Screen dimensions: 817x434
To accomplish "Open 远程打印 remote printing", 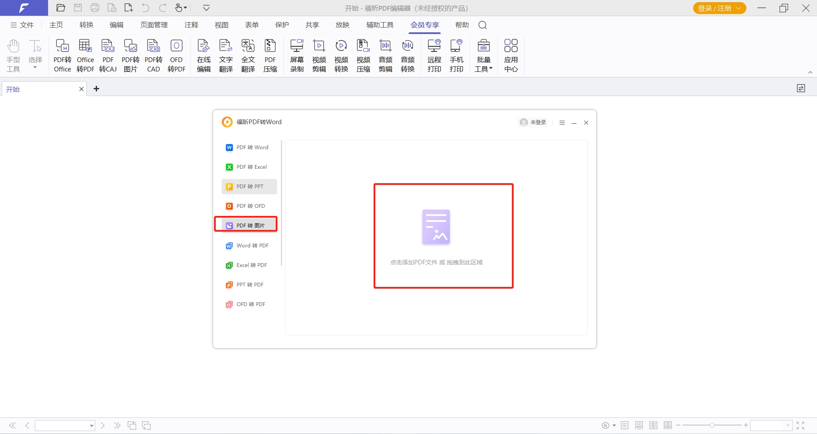I will [x=434, y=55].
